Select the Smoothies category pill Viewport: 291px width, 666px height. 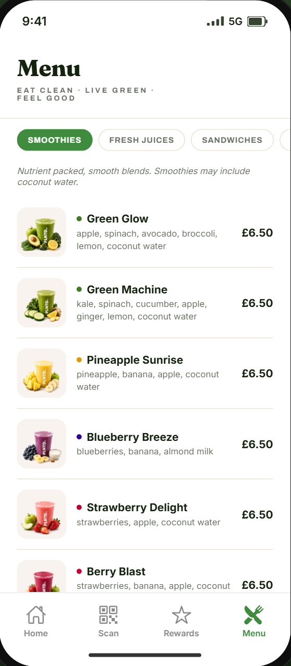(55, 140)
